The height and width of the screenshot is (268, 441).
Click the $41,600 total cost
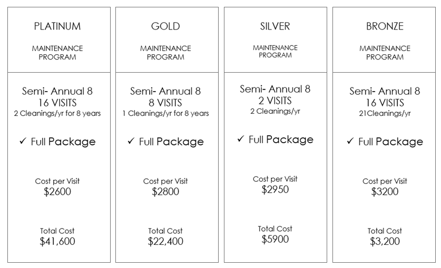coord(57,241)
